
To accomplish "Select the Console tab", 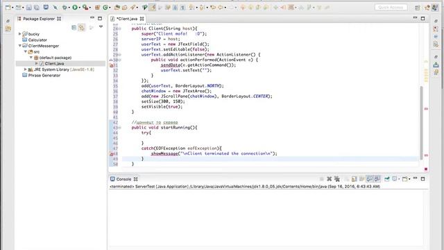I will point(123,179).
